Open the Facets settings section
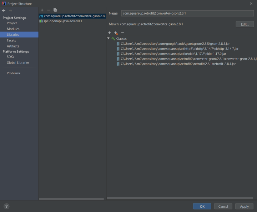The height and width of the screenshot is (212, 257). point(11,40)
